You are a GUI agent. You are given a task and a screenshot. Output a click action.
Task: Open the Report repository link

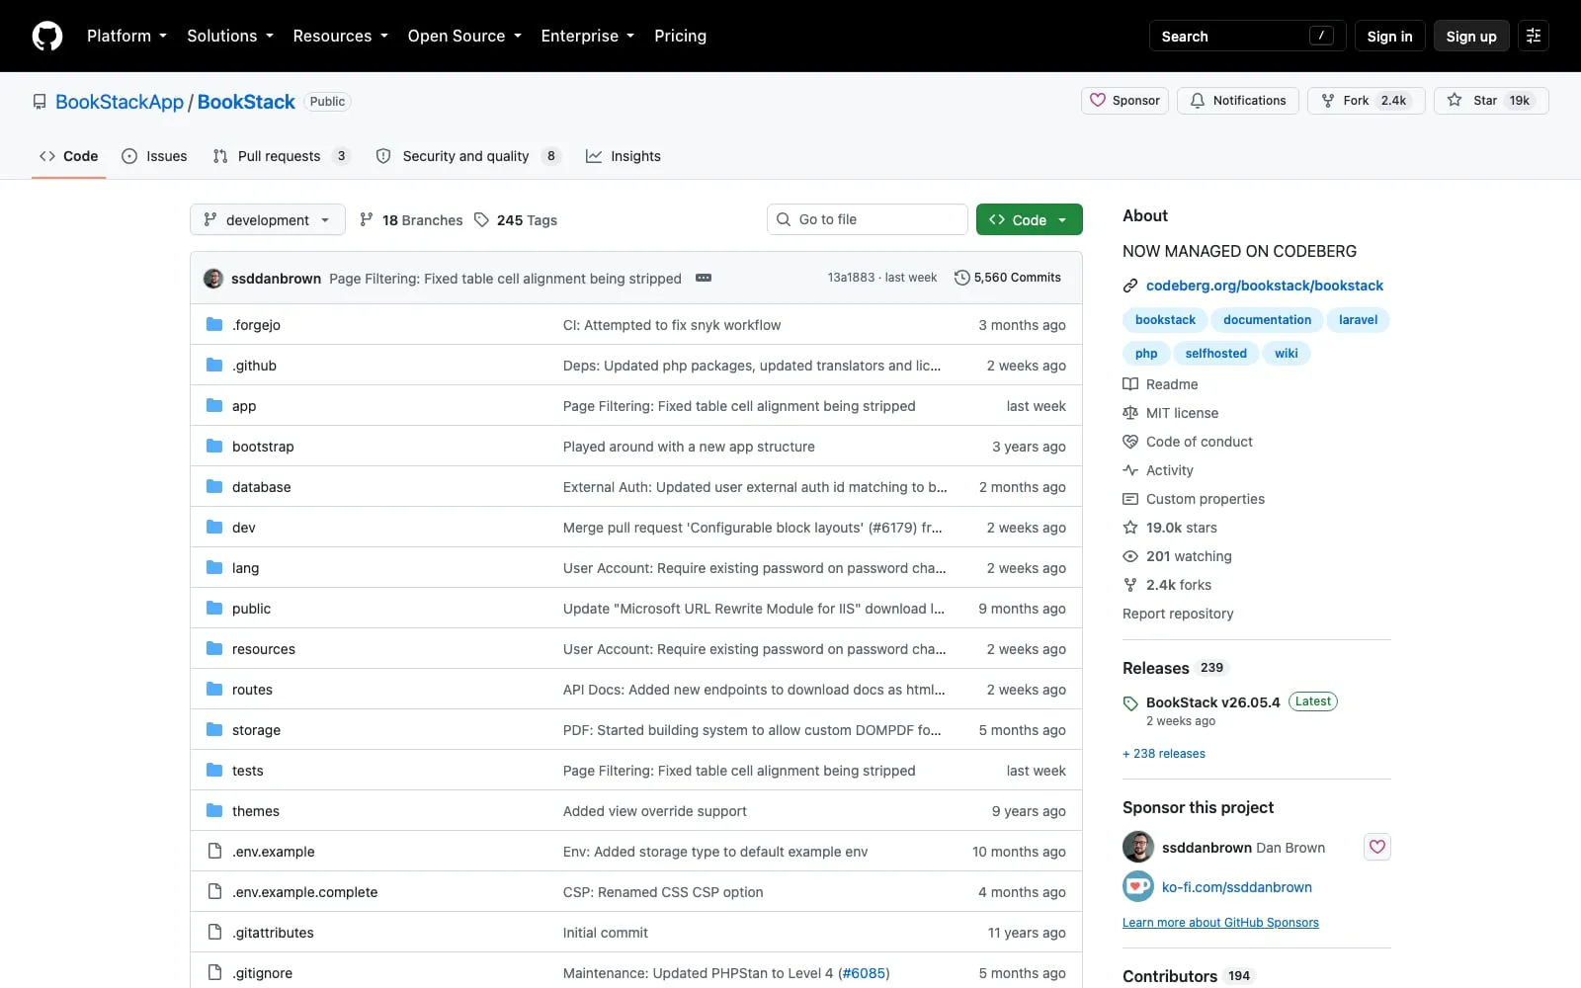(1178, 614)
